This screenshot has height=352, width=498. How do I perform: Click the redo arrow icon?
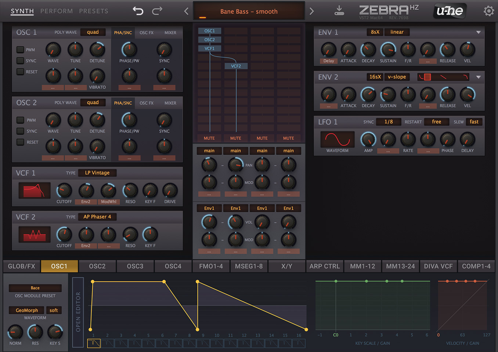[157, 11]
